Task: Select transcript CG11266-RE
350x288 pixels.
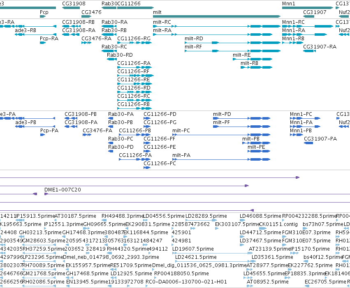Action: coord(134,80)
